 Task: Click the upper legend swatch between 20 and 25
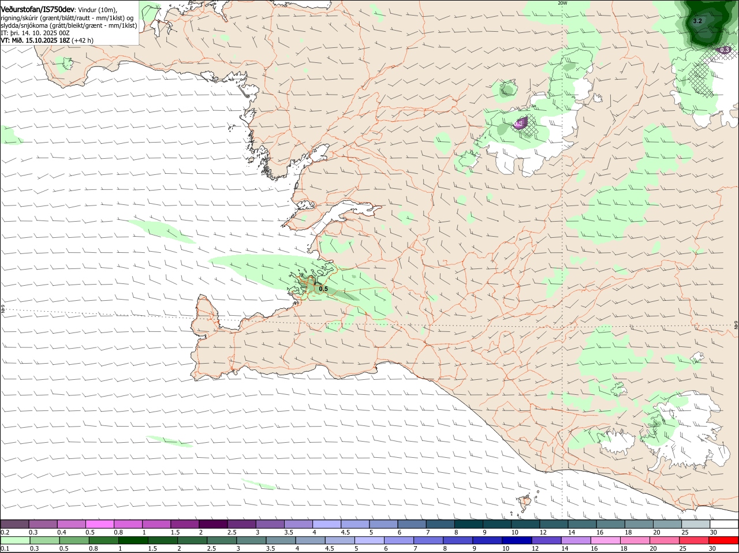(667, 524)
